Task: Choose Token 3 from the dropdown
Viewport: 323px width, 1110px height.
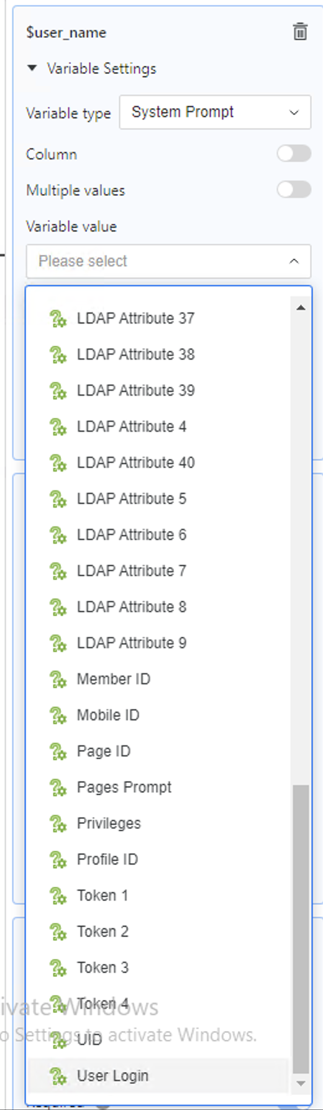Action: click(x=158, y=968)
